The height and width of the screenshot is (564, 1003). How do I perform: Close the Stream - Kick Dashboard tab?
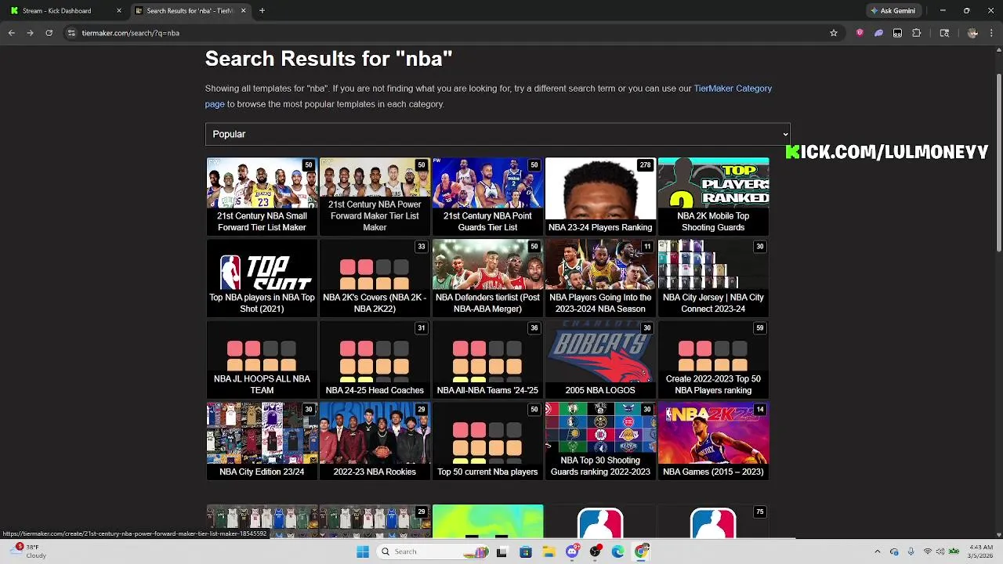tap(119, 11)
